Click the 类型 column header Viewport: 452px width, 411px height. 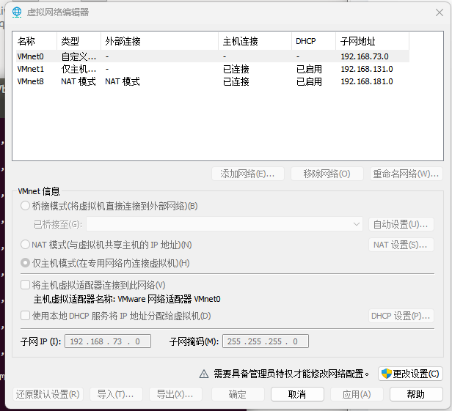(79, 41)
